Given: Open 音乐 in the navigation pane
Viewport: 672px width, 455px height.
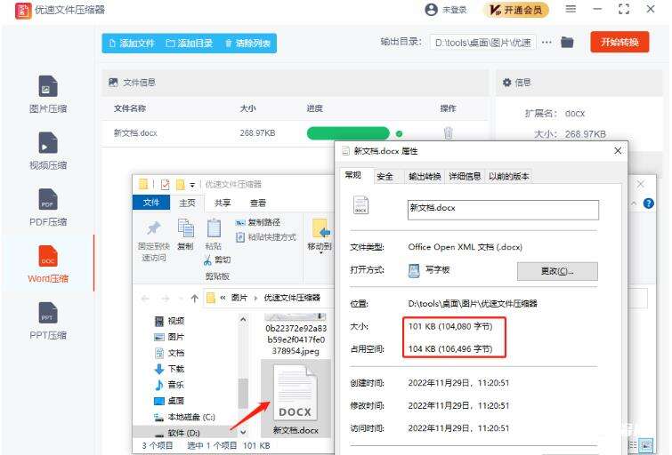Looking at the screenshot, I should pos(169,385).
